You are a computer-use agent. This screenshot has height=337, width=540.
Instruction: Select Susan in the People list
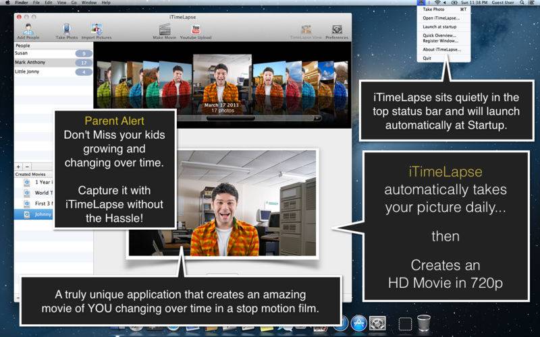click(x=53, y=53)
